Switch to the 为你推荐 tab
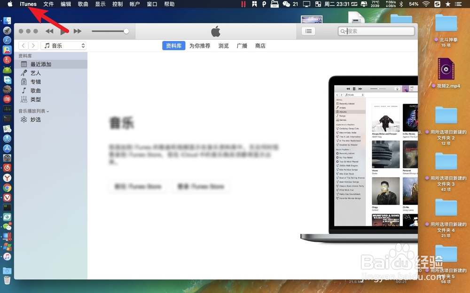 [x=200, y=46]
